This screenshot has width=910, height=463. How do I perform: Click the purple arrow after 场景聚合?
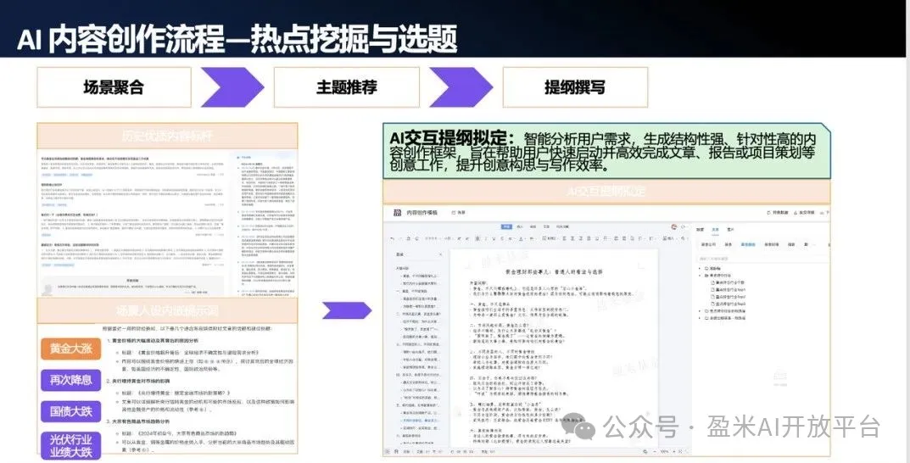[232, 87]
